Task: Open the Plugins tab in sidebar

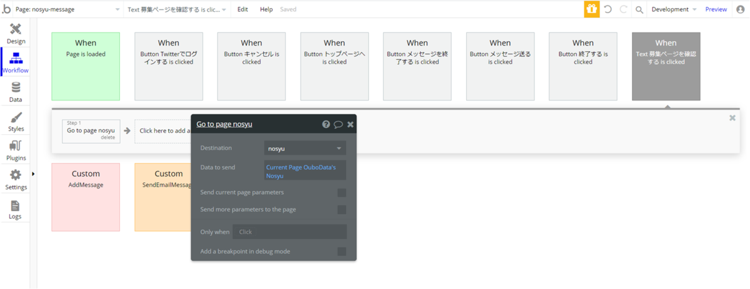Action: 16,150
